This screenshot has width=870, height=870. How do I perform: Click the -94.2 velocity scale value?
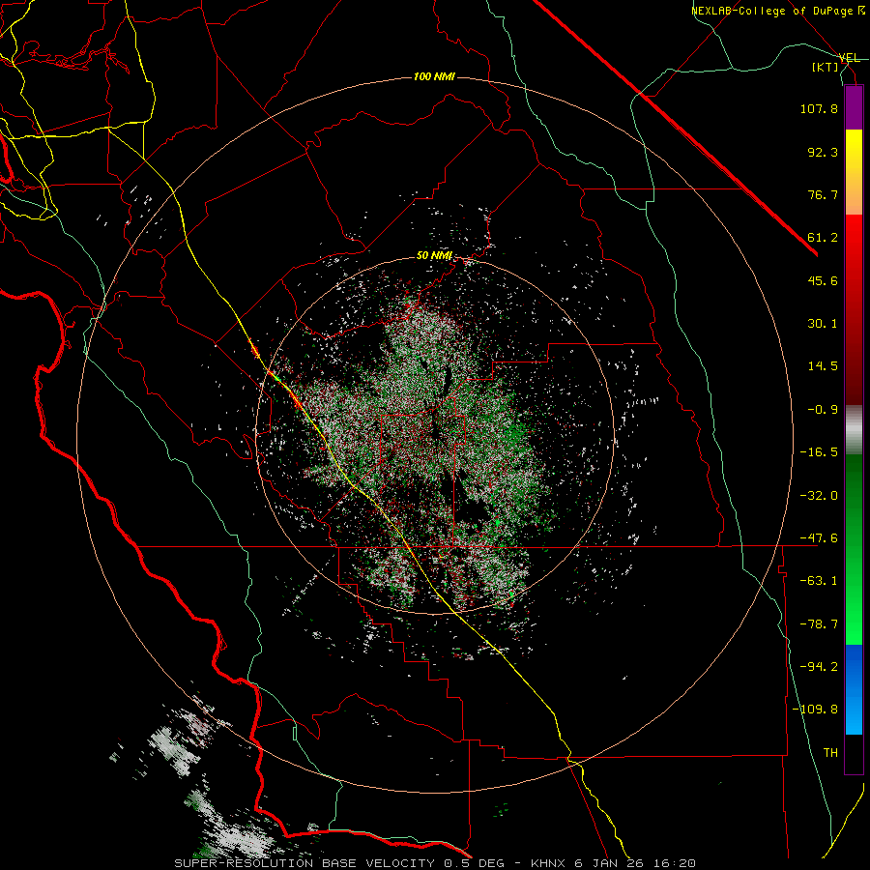pos(819,667)
